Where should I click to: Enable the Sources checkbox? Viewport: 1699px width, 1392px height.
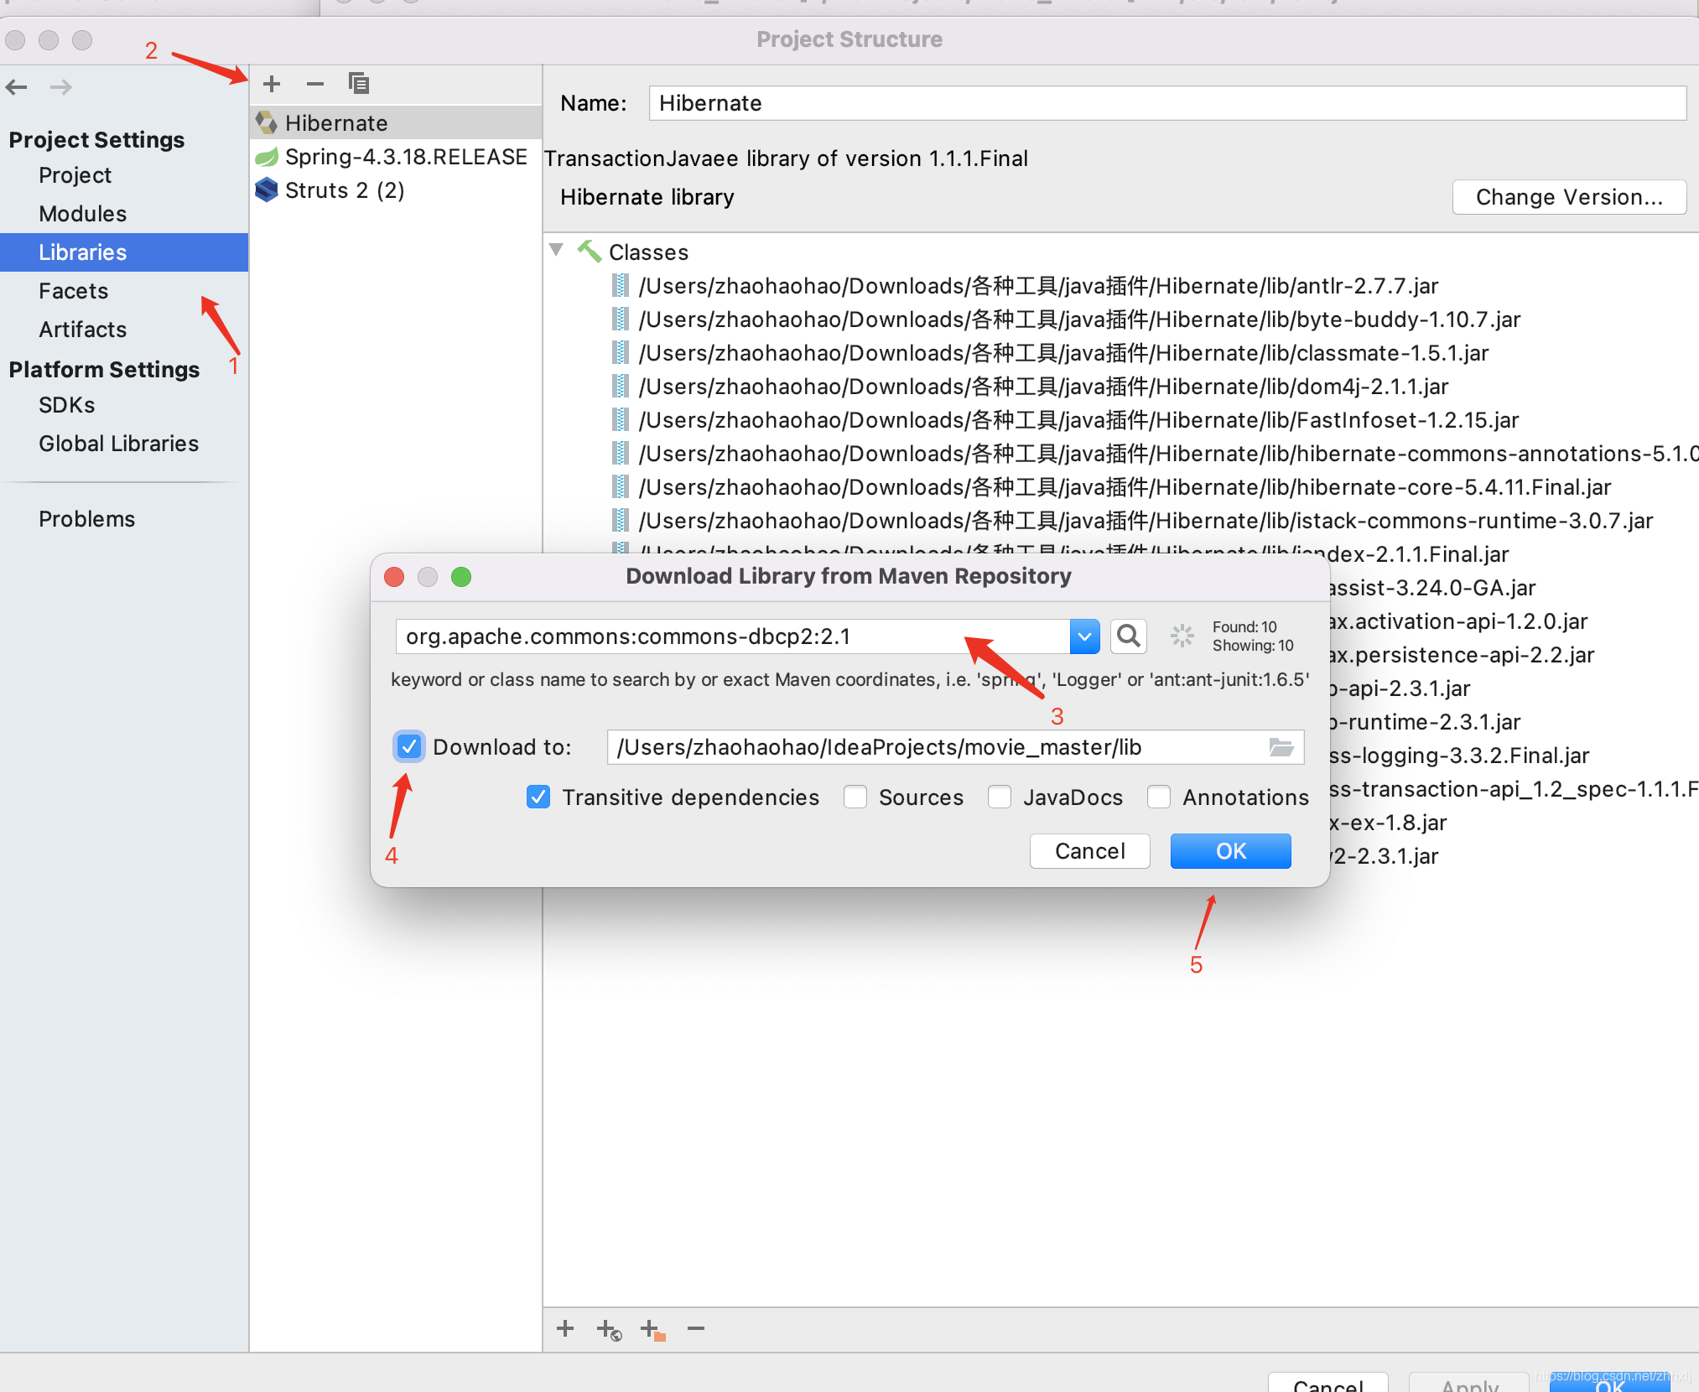pos(855,797)
